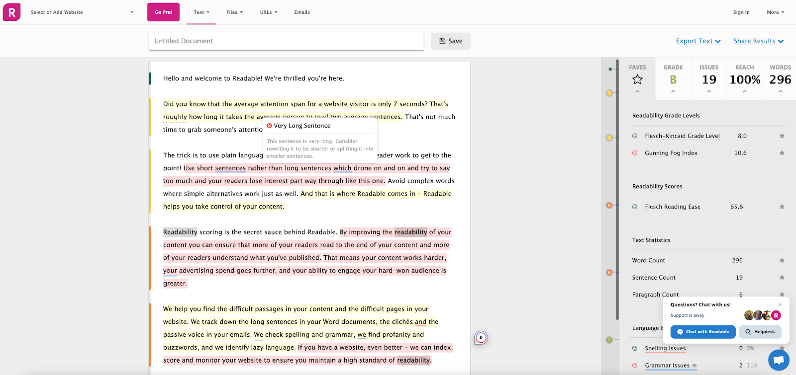The height and width of the screenshot is (375, 796).
Task: Close the chat with us popup
Action: [x=780, y=304]
